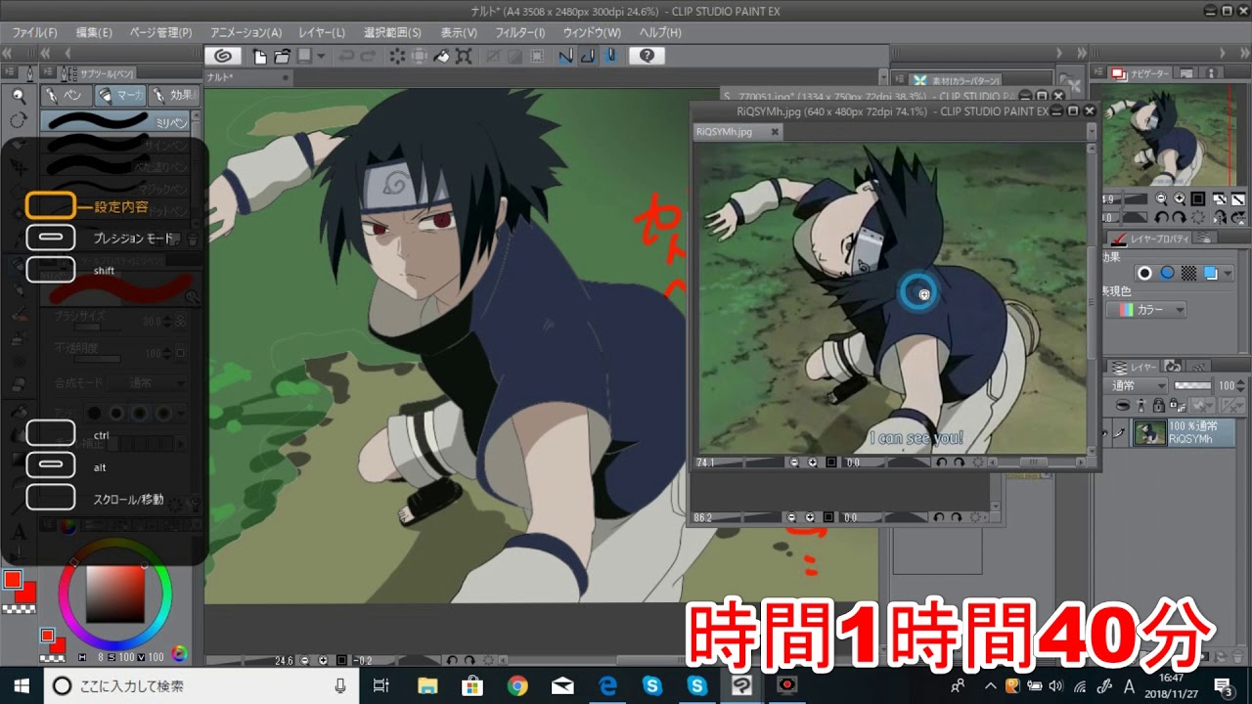
Task: Toggle visibility of RiQSYMh layer
Action: [1103, 433]
